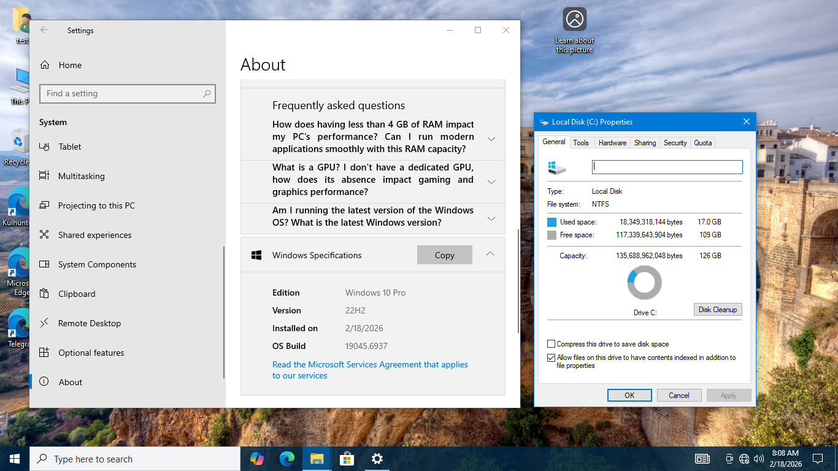Click the Find a setting search box
This screenshot has height=471, width=838.
pos(123,94)
